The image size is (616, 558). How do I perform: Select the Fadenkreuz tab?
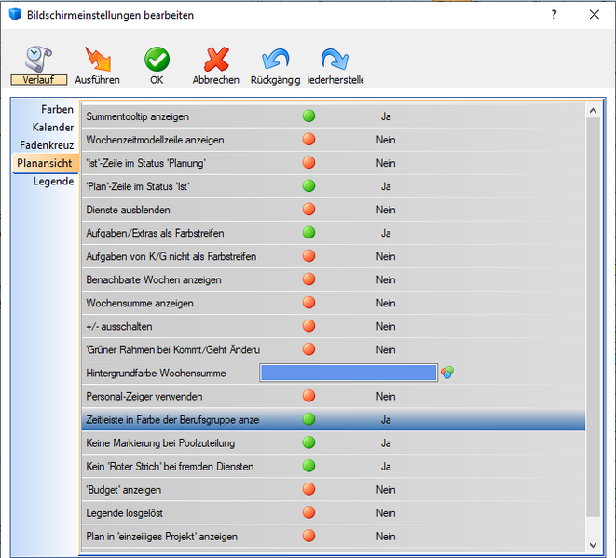(x=47, y=145)
